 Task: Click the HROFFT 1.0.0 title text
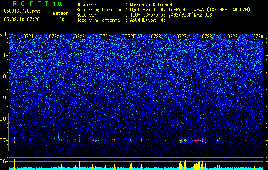(34, 4)
